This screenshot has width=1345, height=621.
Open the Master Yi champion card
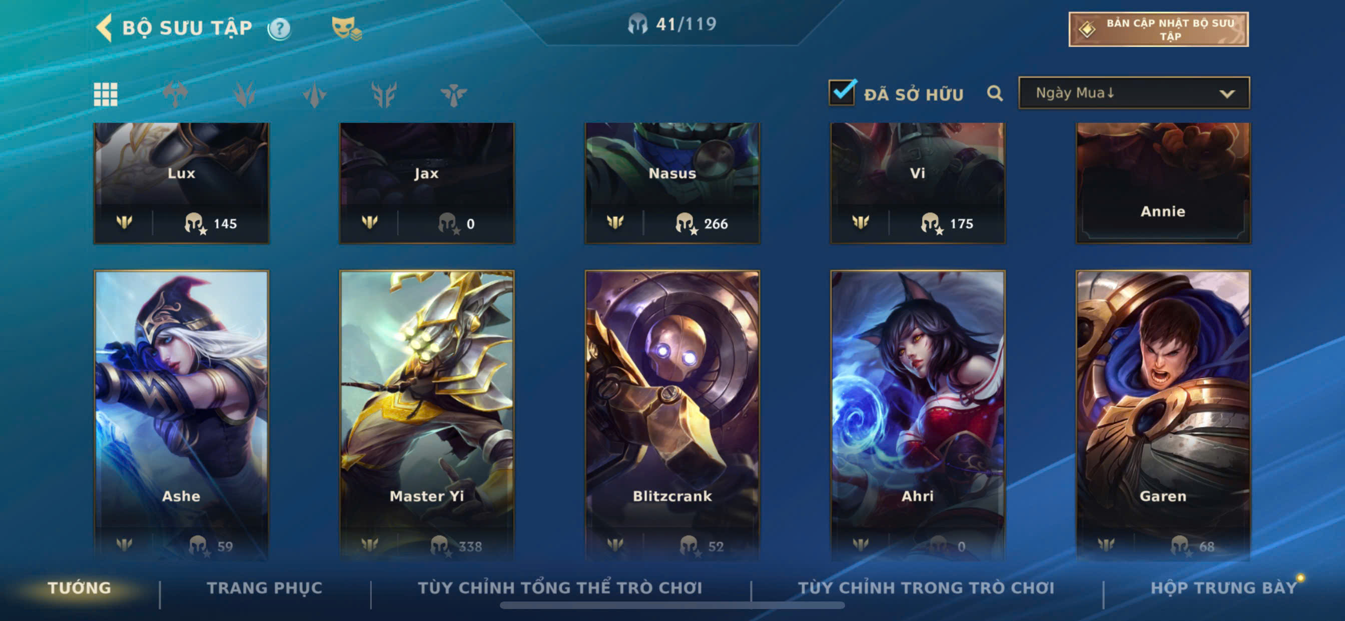(x=427, y=415)
